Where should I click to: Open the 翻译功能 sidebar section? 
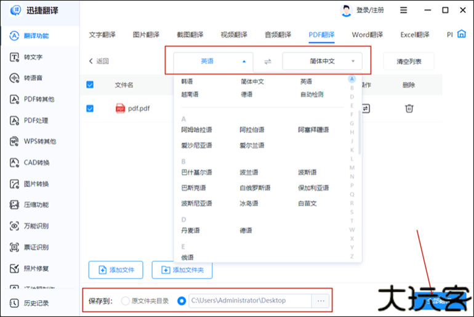click(40, 36)
